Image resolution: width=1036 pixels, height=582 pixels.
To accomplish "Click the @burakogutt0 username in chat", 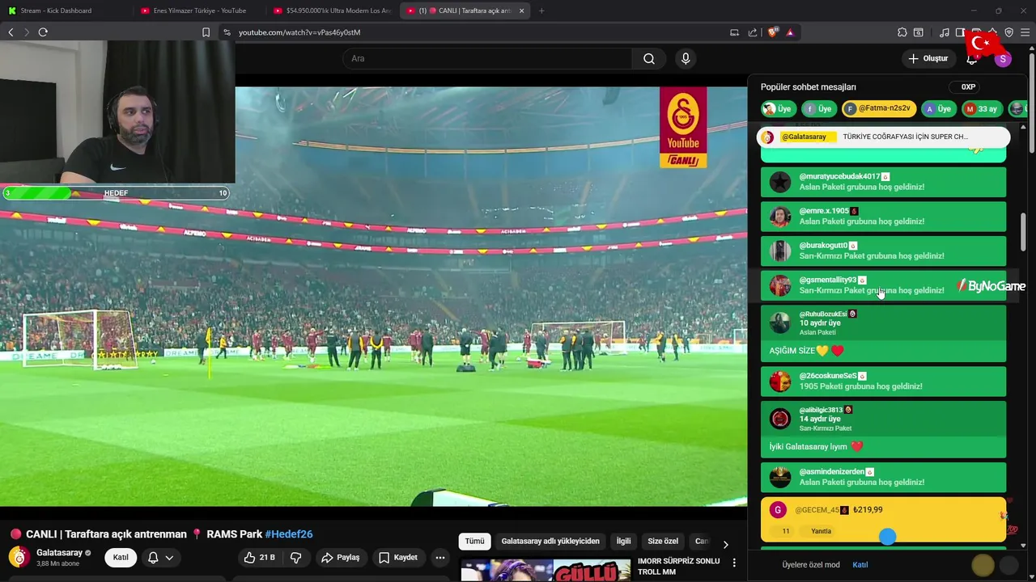I will coord(823,245).
